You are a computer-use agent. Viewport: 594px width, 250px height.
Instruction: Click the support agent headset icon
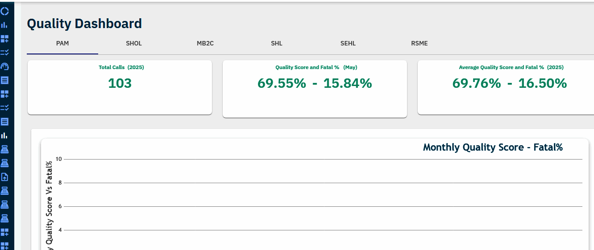(5, 66)
